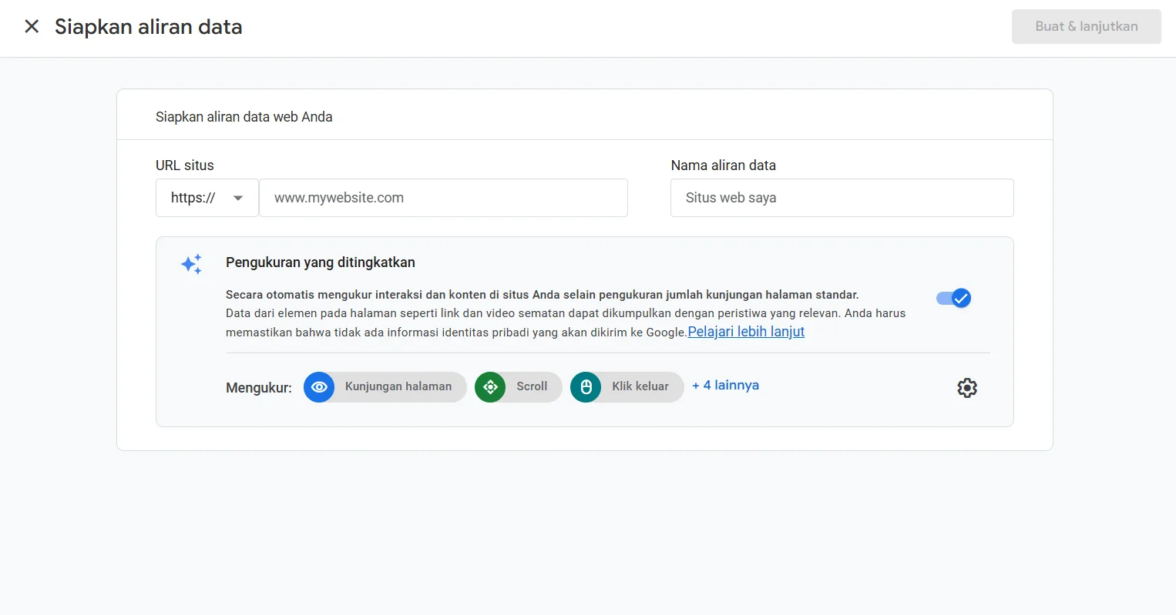The height and width of the screenshot is (615, 1176).
Task: Select the Scroll chip label
Action: [532, 386]
